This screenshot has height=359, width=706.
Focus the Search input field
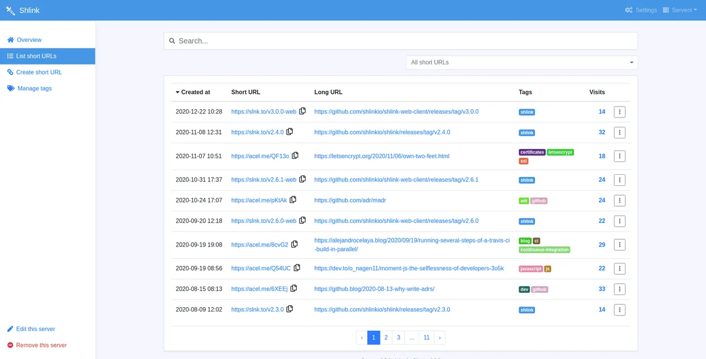coord(400,41)
